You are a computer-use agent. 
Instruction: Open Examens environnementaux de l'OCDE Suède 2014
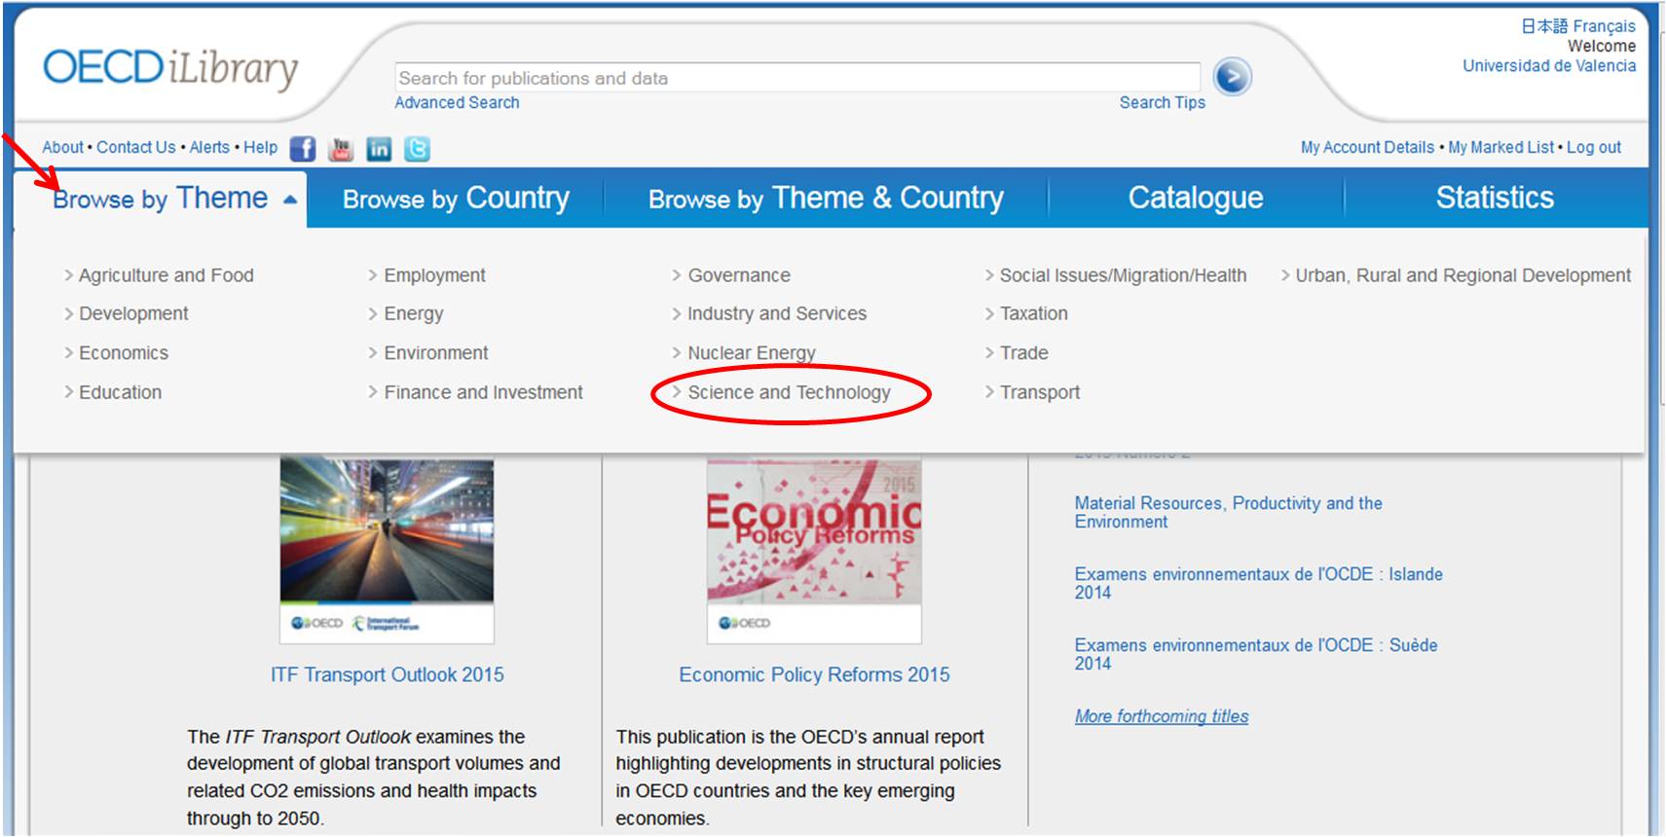(x=1256, y=654)
